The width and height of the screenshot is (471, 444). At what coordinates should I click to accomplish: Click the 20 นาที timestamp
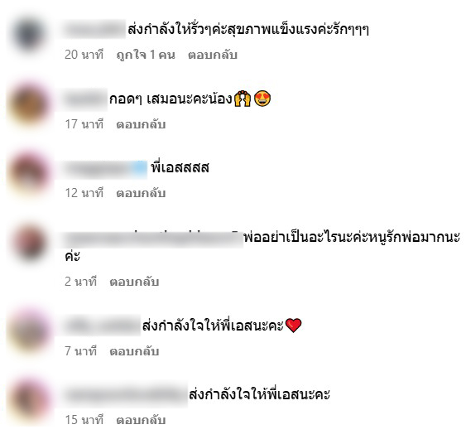point(84,55)
